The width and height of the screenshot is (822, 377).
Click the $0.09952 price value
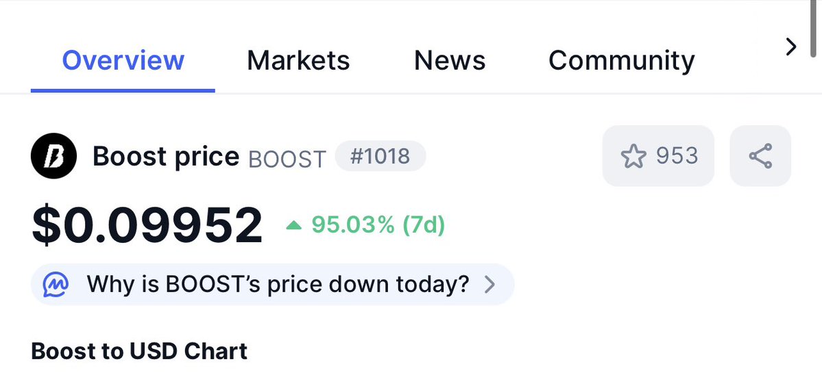pos(147,225)
